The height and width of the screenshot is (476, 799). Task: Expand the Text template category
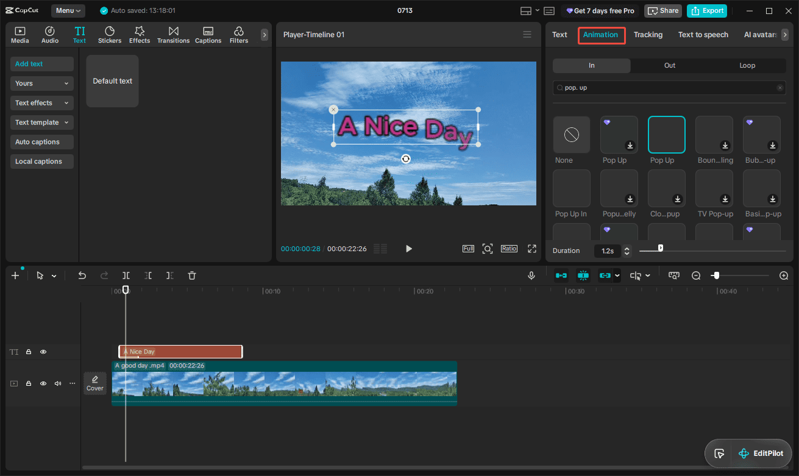pyautogui.click(x=42, y=123)
